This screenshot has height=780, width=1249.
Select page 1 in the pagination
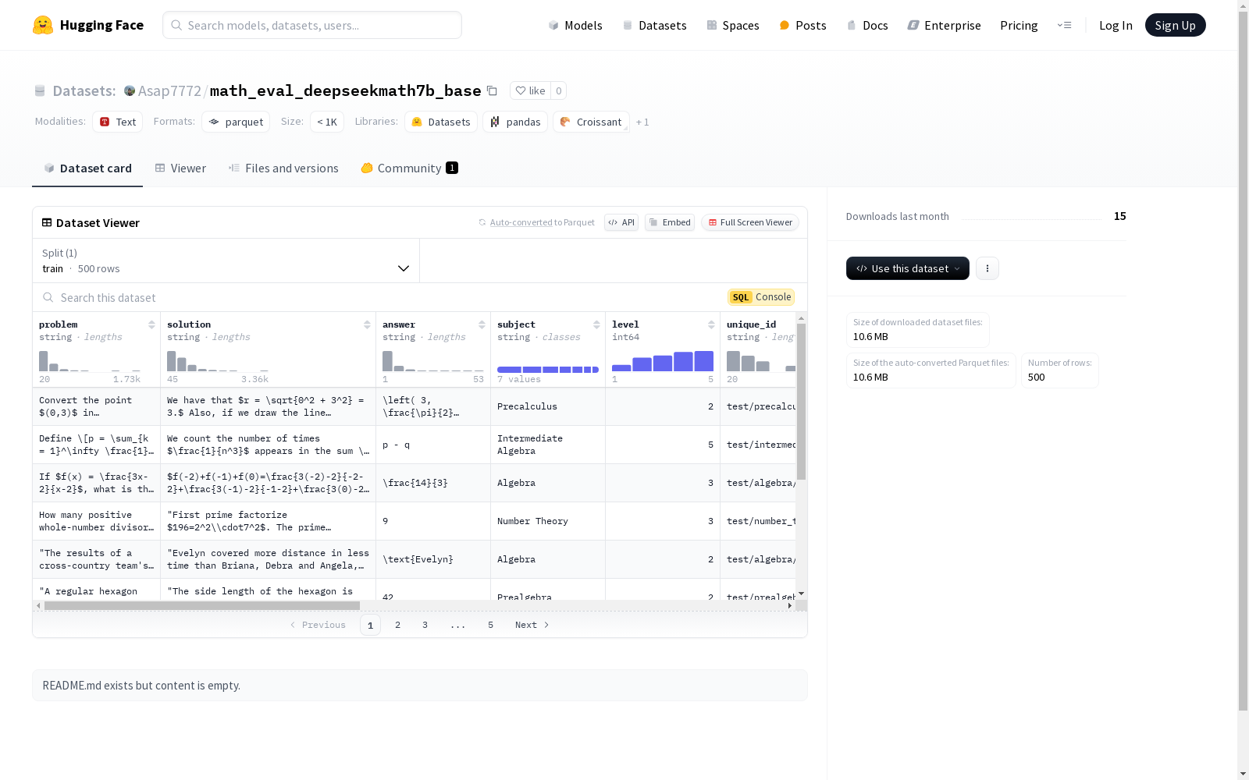pyautogui.click(x=370, y=625)
